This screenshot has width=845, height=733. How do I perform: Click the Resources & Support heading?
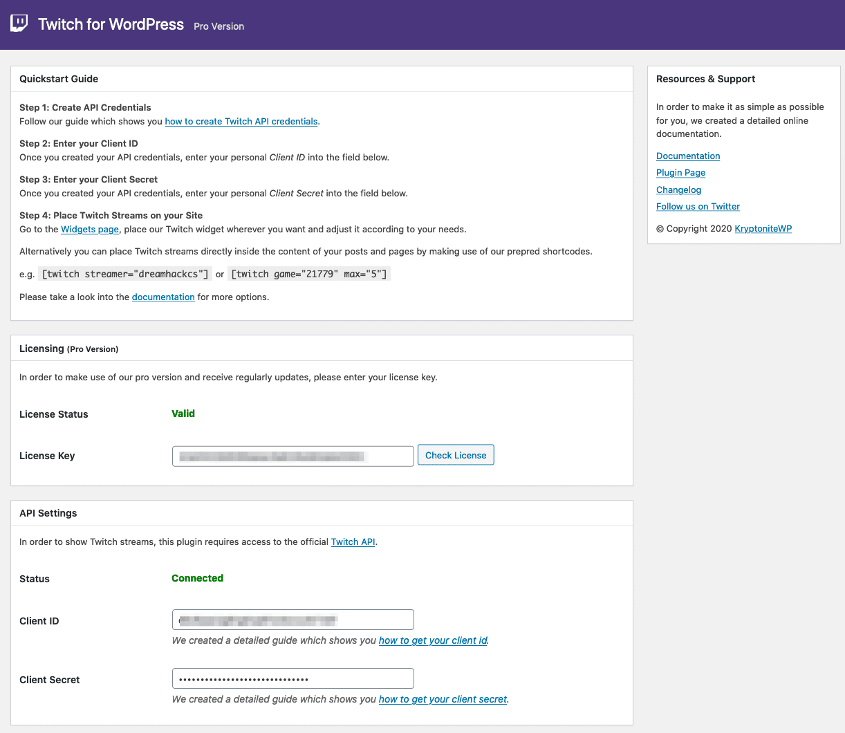point(706,79)
